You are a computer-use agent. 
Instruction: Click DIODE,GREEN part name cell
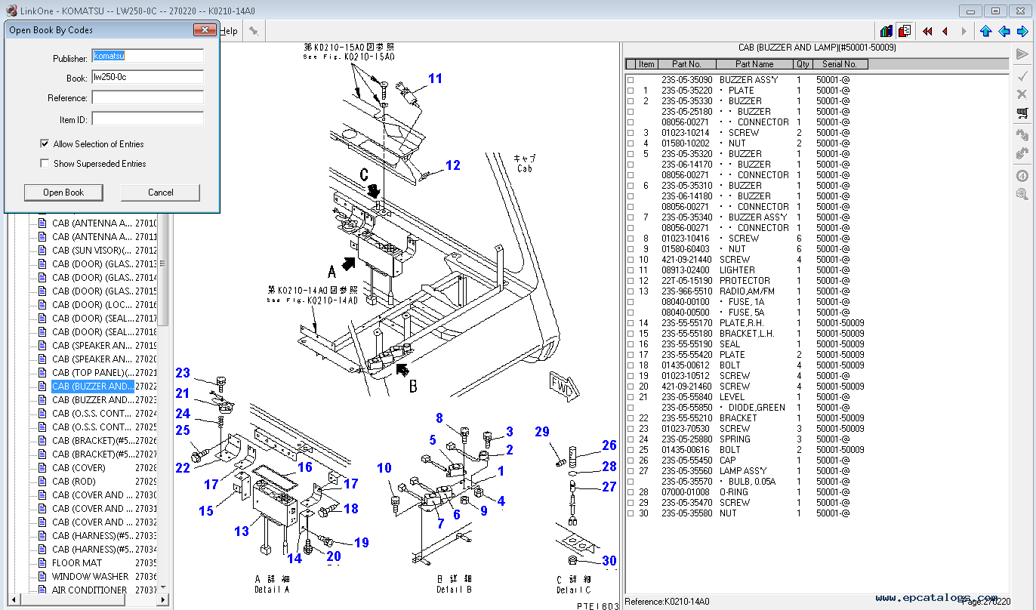click(757, 408)
